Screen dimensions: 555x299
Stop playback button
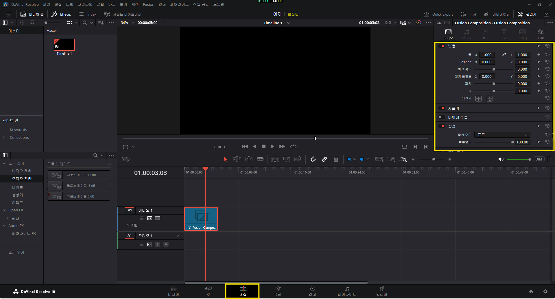tap(263, 147)
